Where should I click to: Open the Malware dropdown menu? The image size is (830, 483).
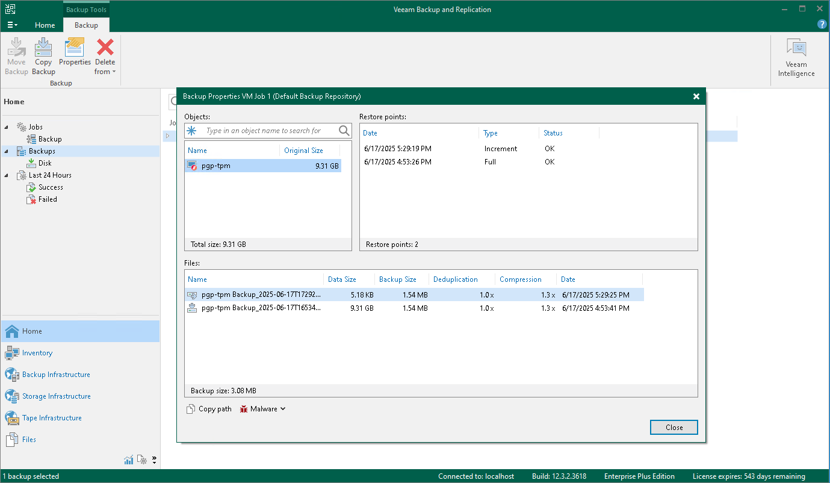[263, 409]
